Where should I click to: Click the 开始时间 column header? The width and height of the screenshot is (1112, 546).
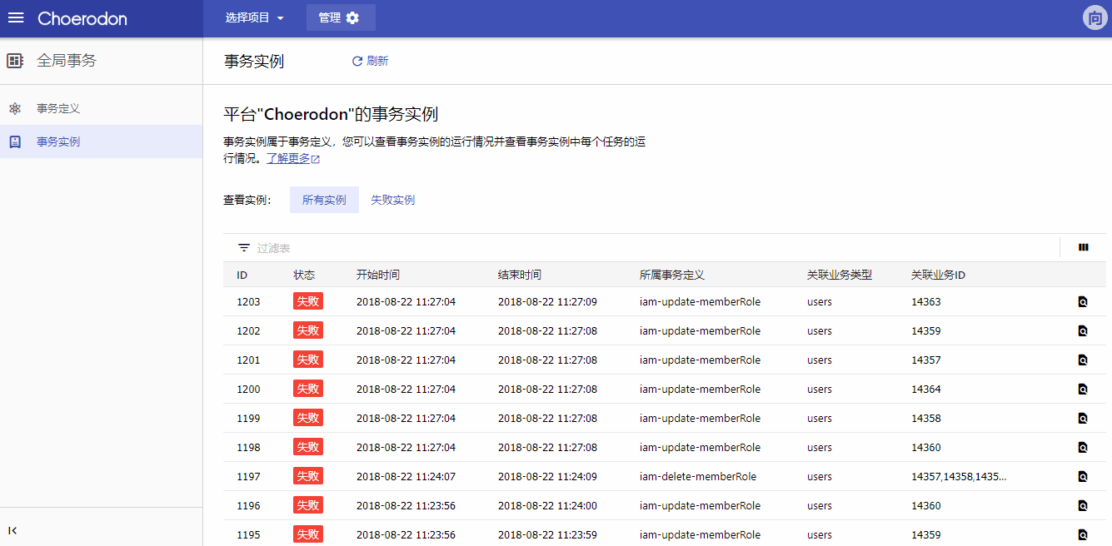378,275
